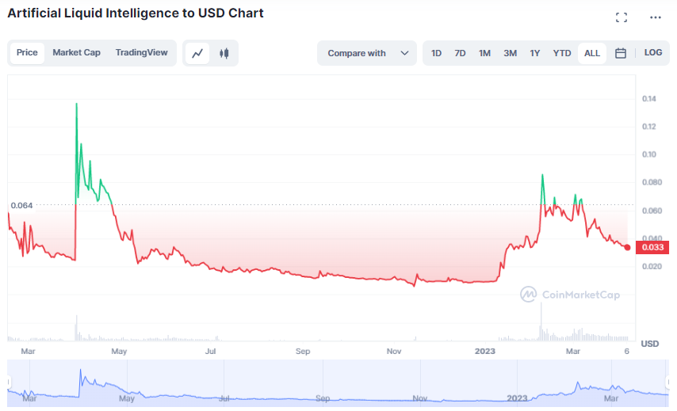Select the 1D time range

pos(437,53)
